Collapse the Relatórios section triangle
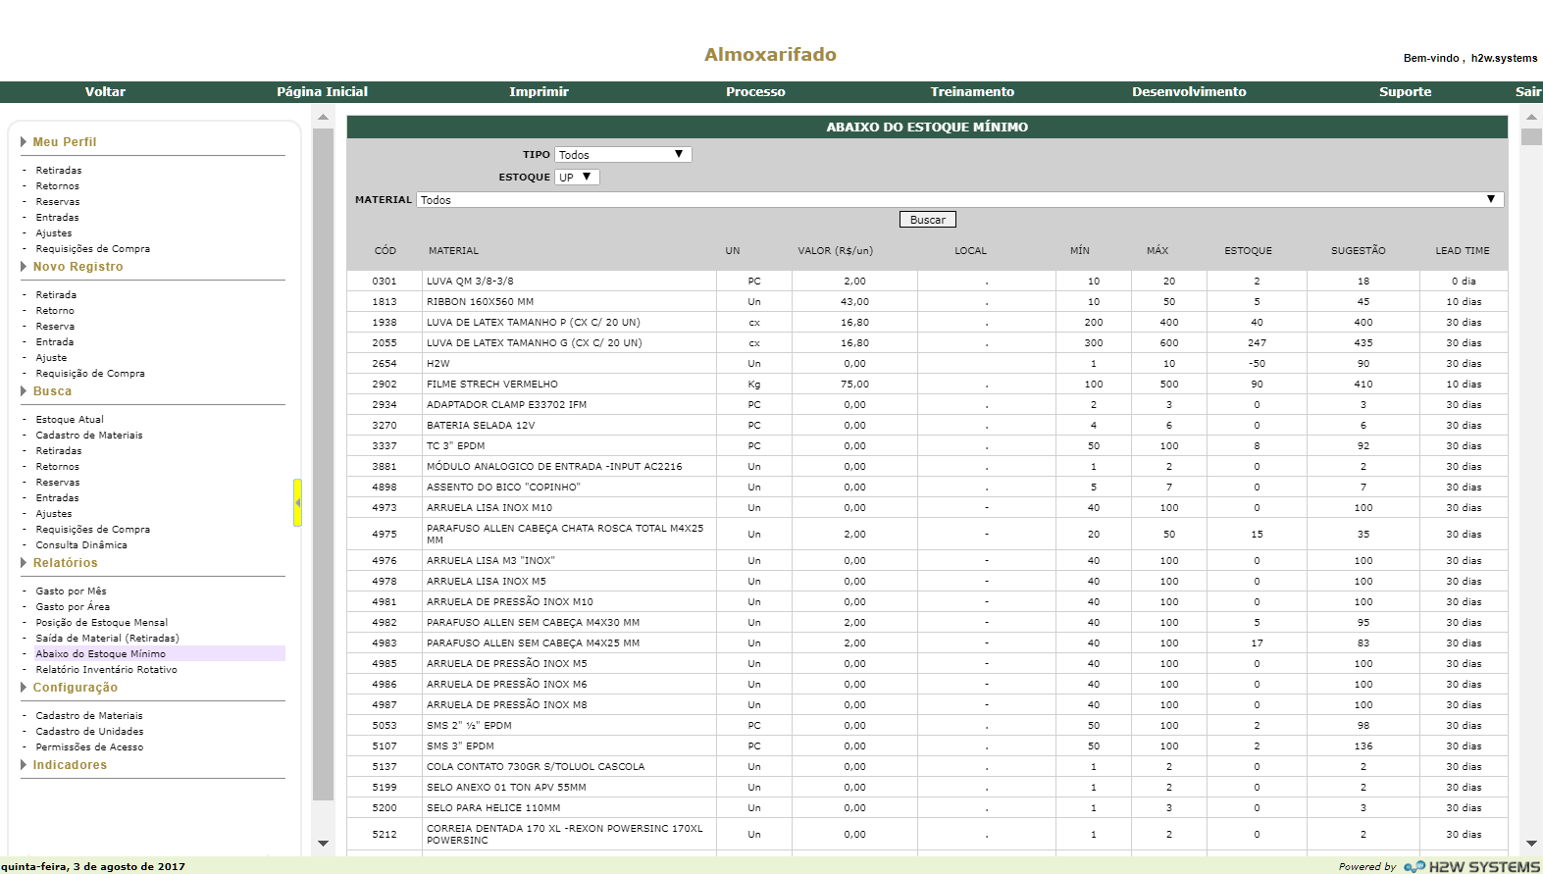This screenshot has width=1543, height=874. [24, 563]
